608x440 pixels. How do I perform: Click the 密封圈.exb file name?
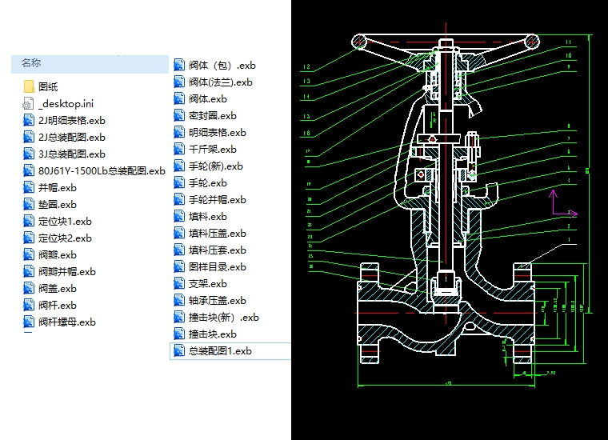(x=212, y=116)
